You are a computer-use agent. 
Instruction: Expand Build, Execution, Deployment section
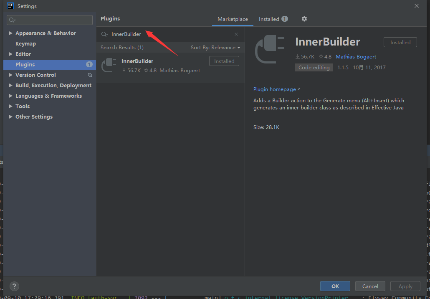pyautogui.click(x=11, y=85)
